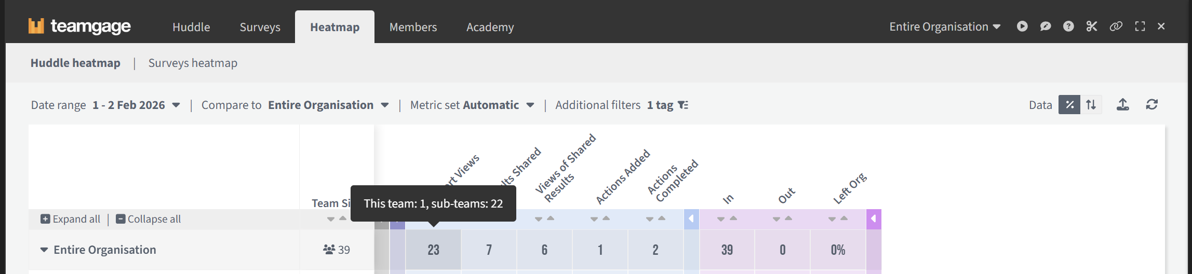The height and width of the screenshot is (274, 1192).
Task: Click the scissors snipping icon
Action: point(1092,26)
